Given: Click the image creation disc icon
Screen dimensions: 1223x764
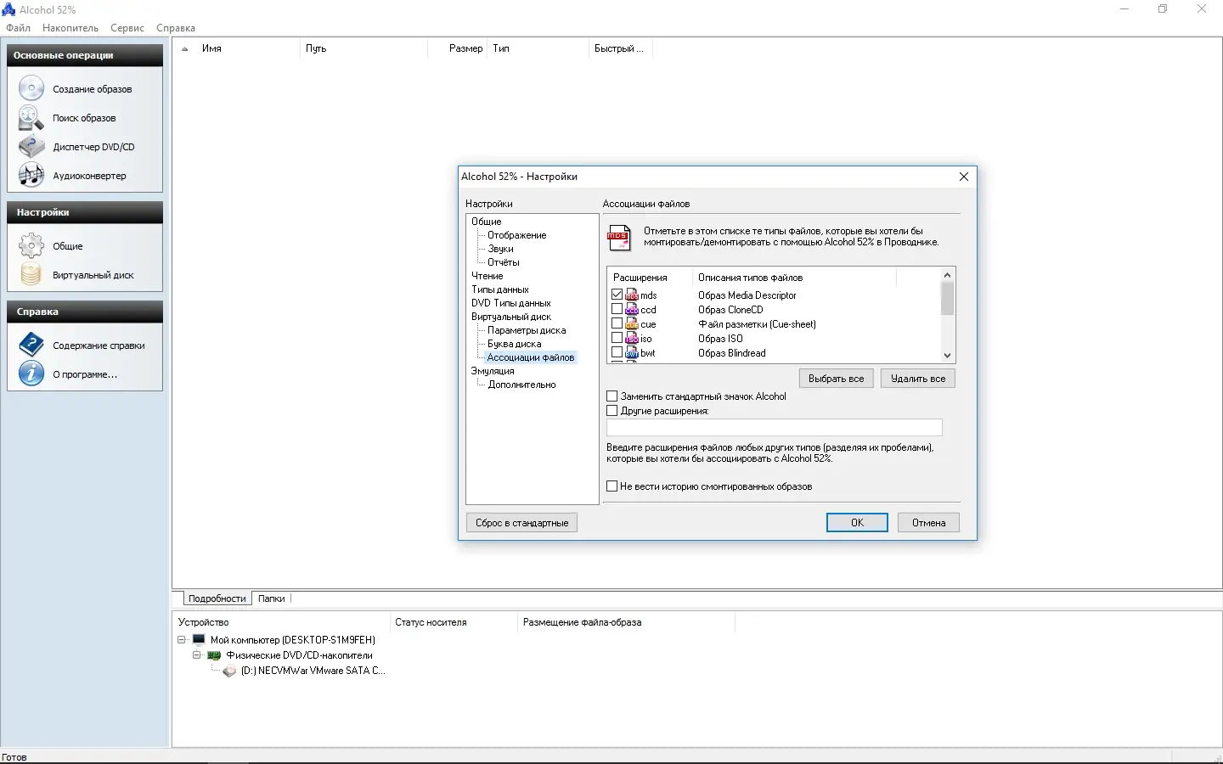Looking at the screenshot, I should (31, 88).
